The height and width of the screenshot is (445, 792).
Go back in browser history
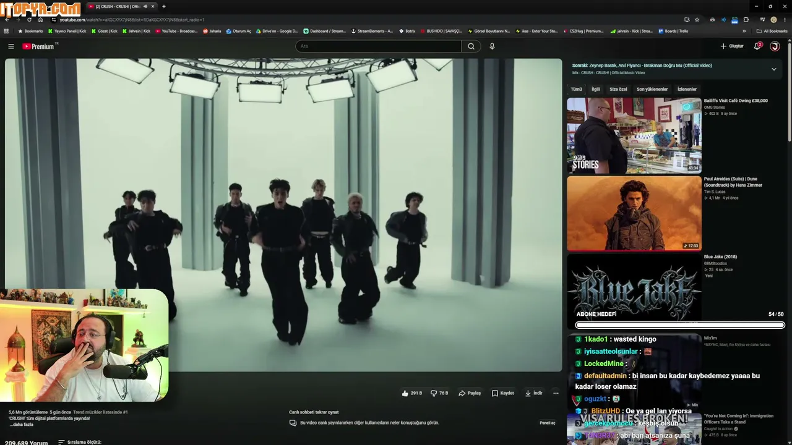coord(7,20)
